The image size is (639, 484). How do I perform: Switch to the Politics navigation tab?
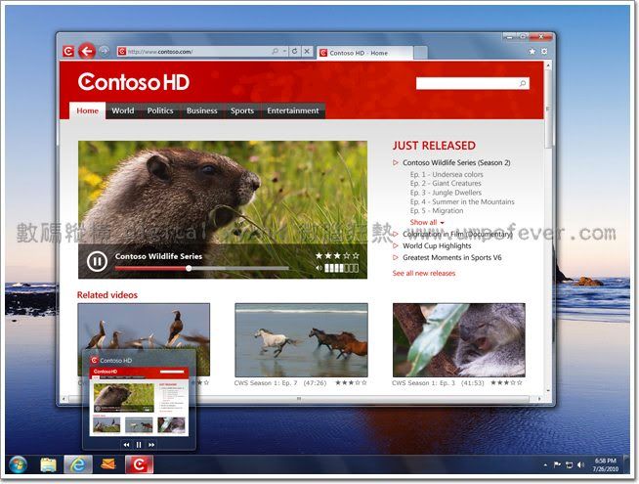tap(159, 110)
